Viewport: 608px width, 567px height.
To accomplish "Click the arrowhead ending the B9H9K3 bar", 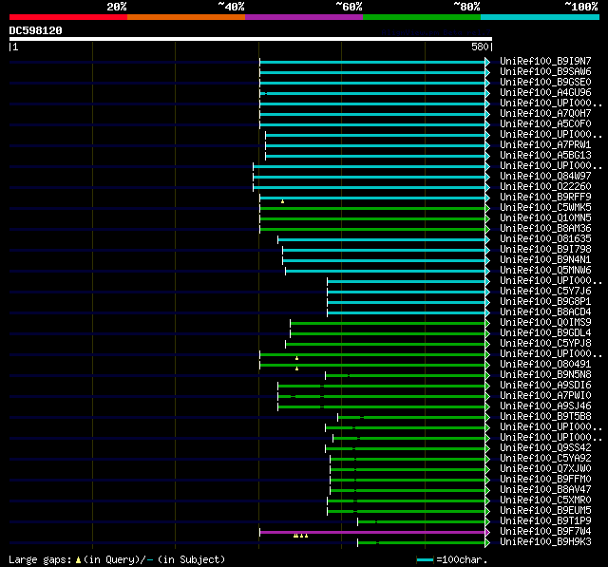I will [487, 543].
